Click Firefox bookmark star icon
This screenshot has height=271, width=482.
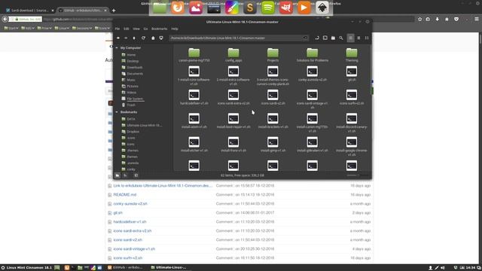coord(419,19)
